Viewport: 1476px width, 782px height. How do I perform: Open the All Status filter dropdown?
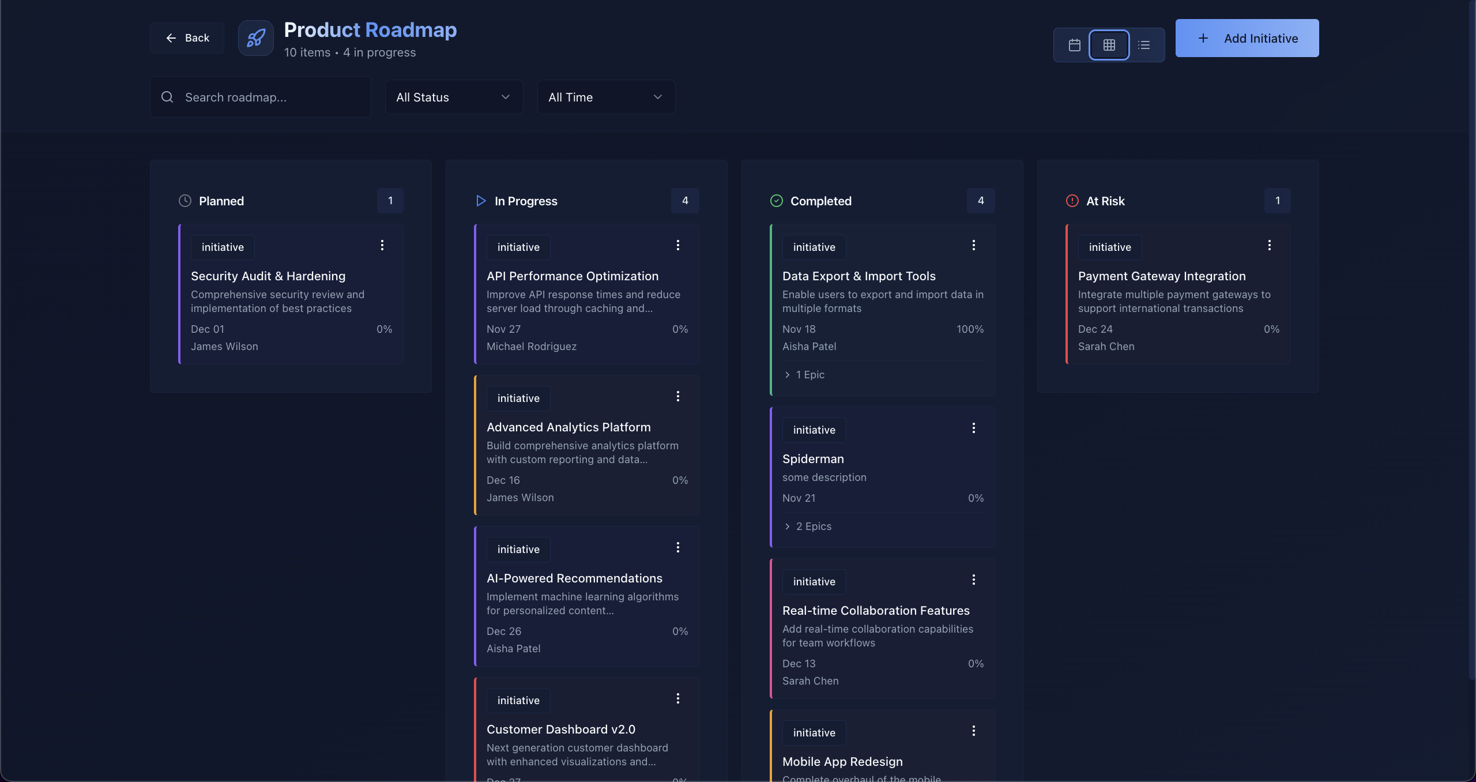pos(453,97)
